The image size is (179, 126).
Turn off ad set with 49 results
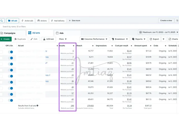pos(10,88)
